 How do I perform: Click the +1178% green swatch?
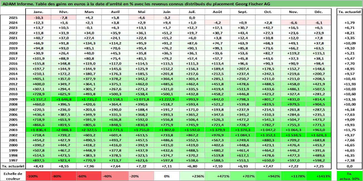(x=293, y=176)
